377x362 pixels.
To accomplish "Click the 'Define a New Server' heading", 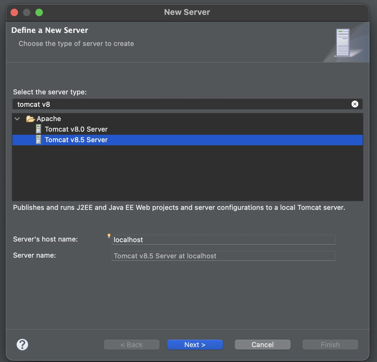I will click(x=50, y=30).
